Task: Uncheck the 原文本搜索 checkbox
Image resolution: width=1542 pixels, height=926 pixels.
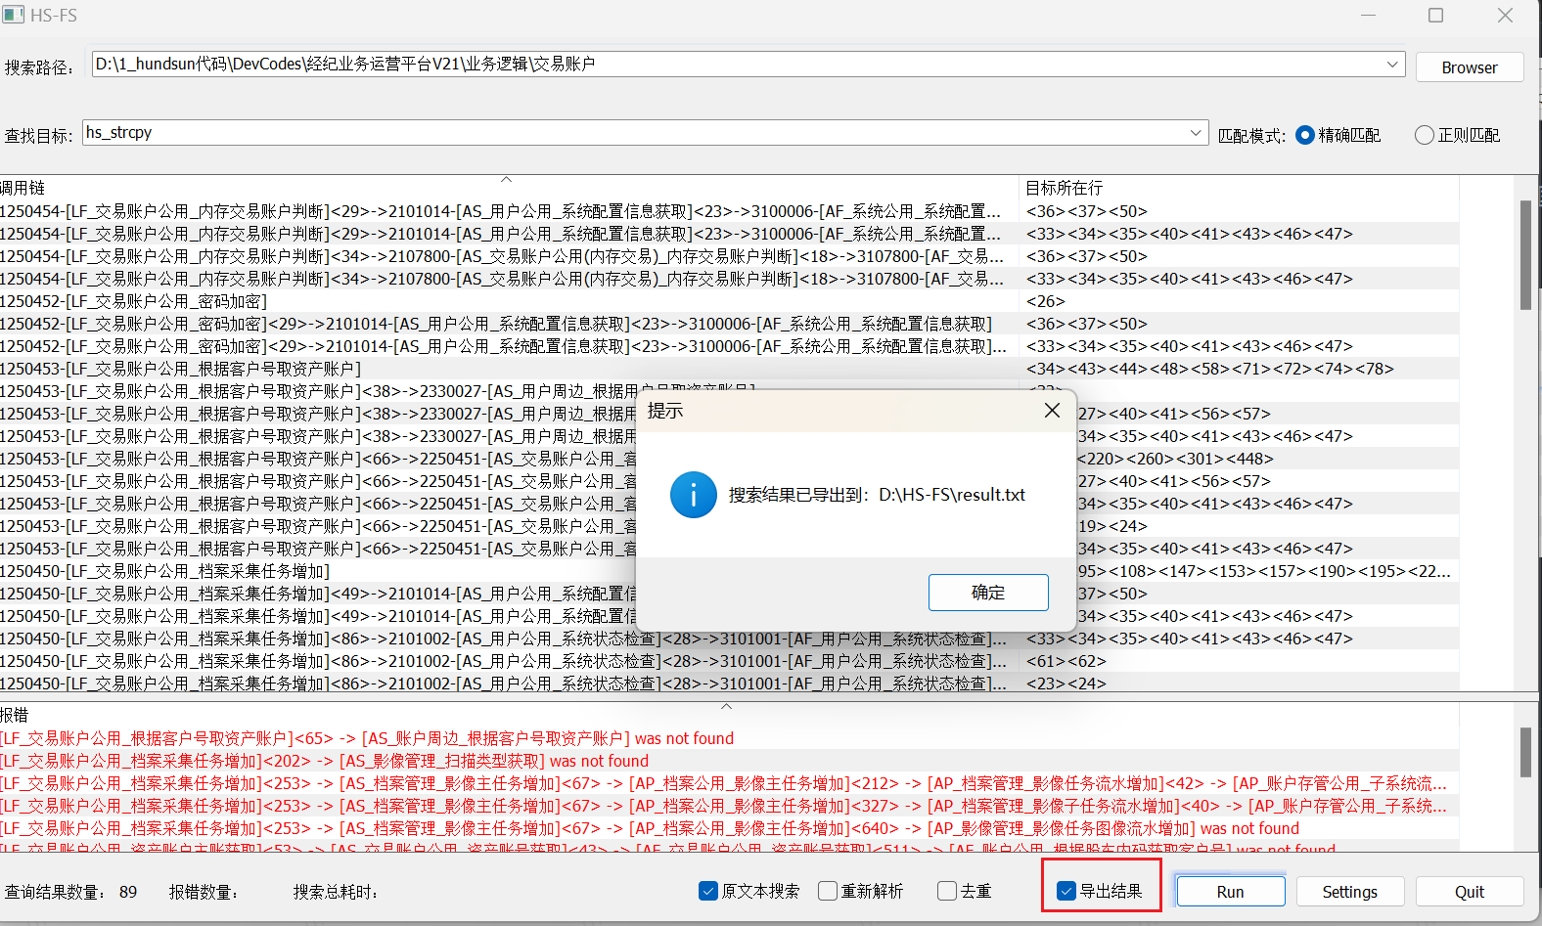Action: point(709,891)
